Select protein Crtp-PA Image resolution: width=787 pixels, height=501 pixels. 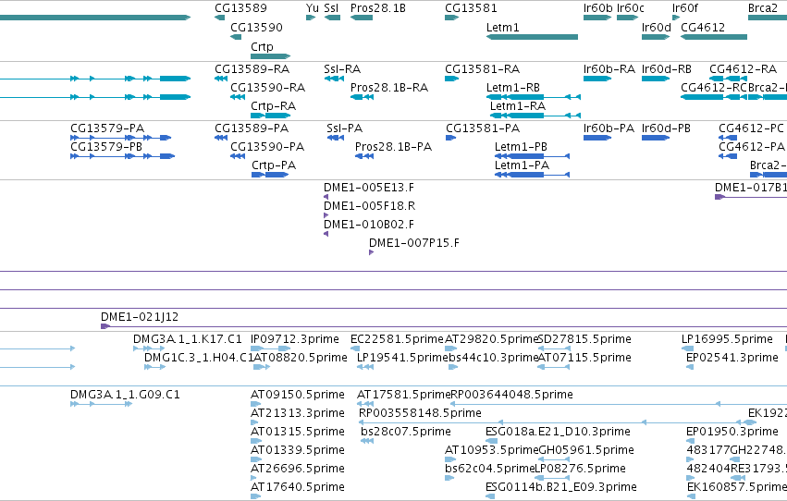point(273,165)
